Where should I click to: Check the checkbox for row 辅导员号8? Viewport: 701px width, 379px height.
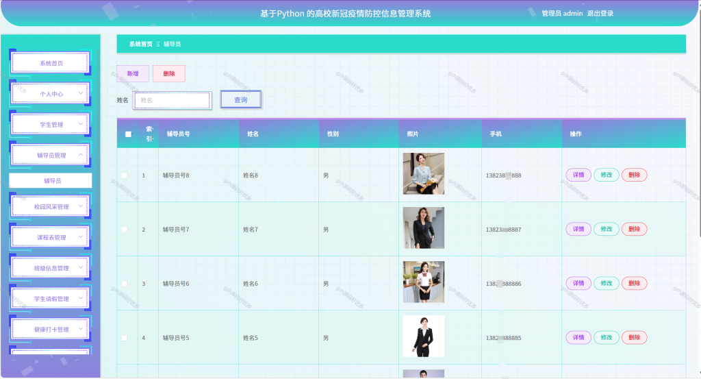125,175
